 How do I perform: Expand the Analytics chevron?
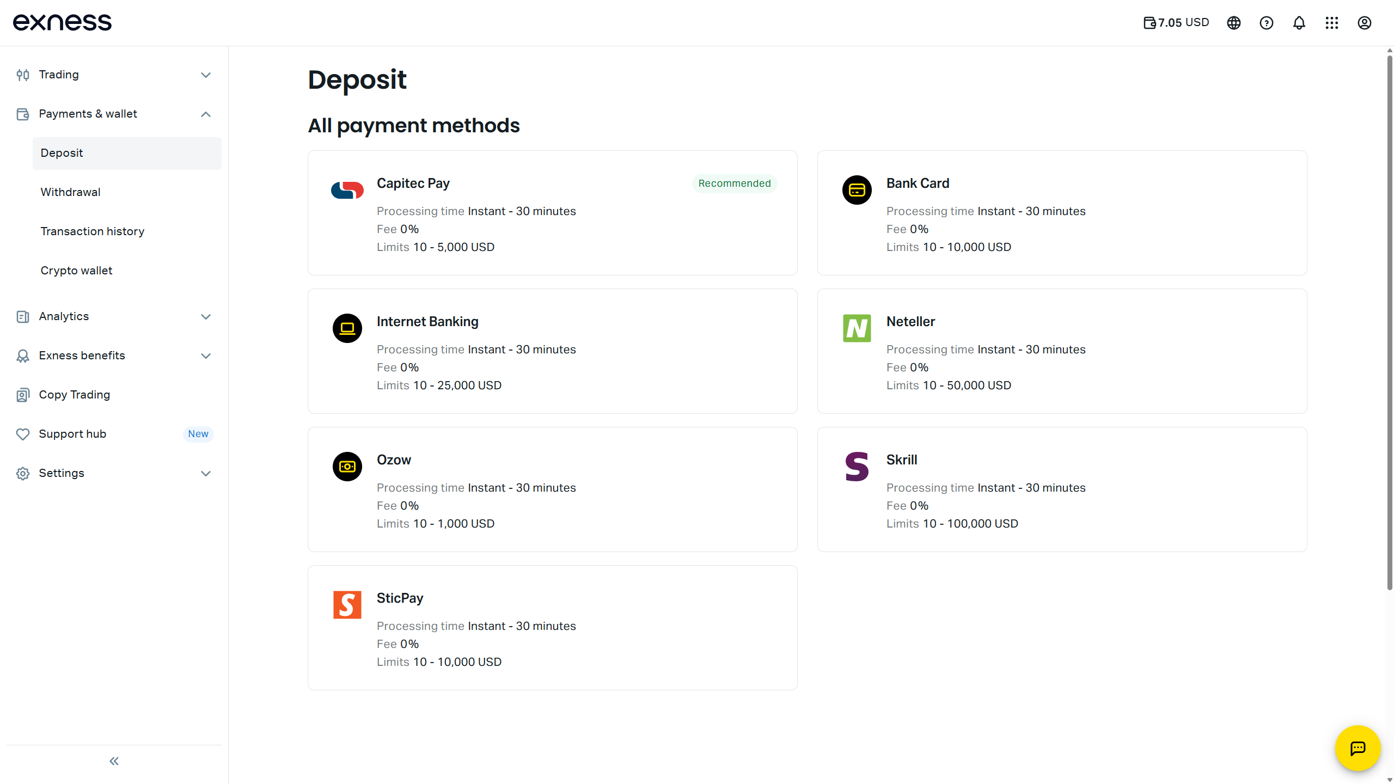coord(206,317)
